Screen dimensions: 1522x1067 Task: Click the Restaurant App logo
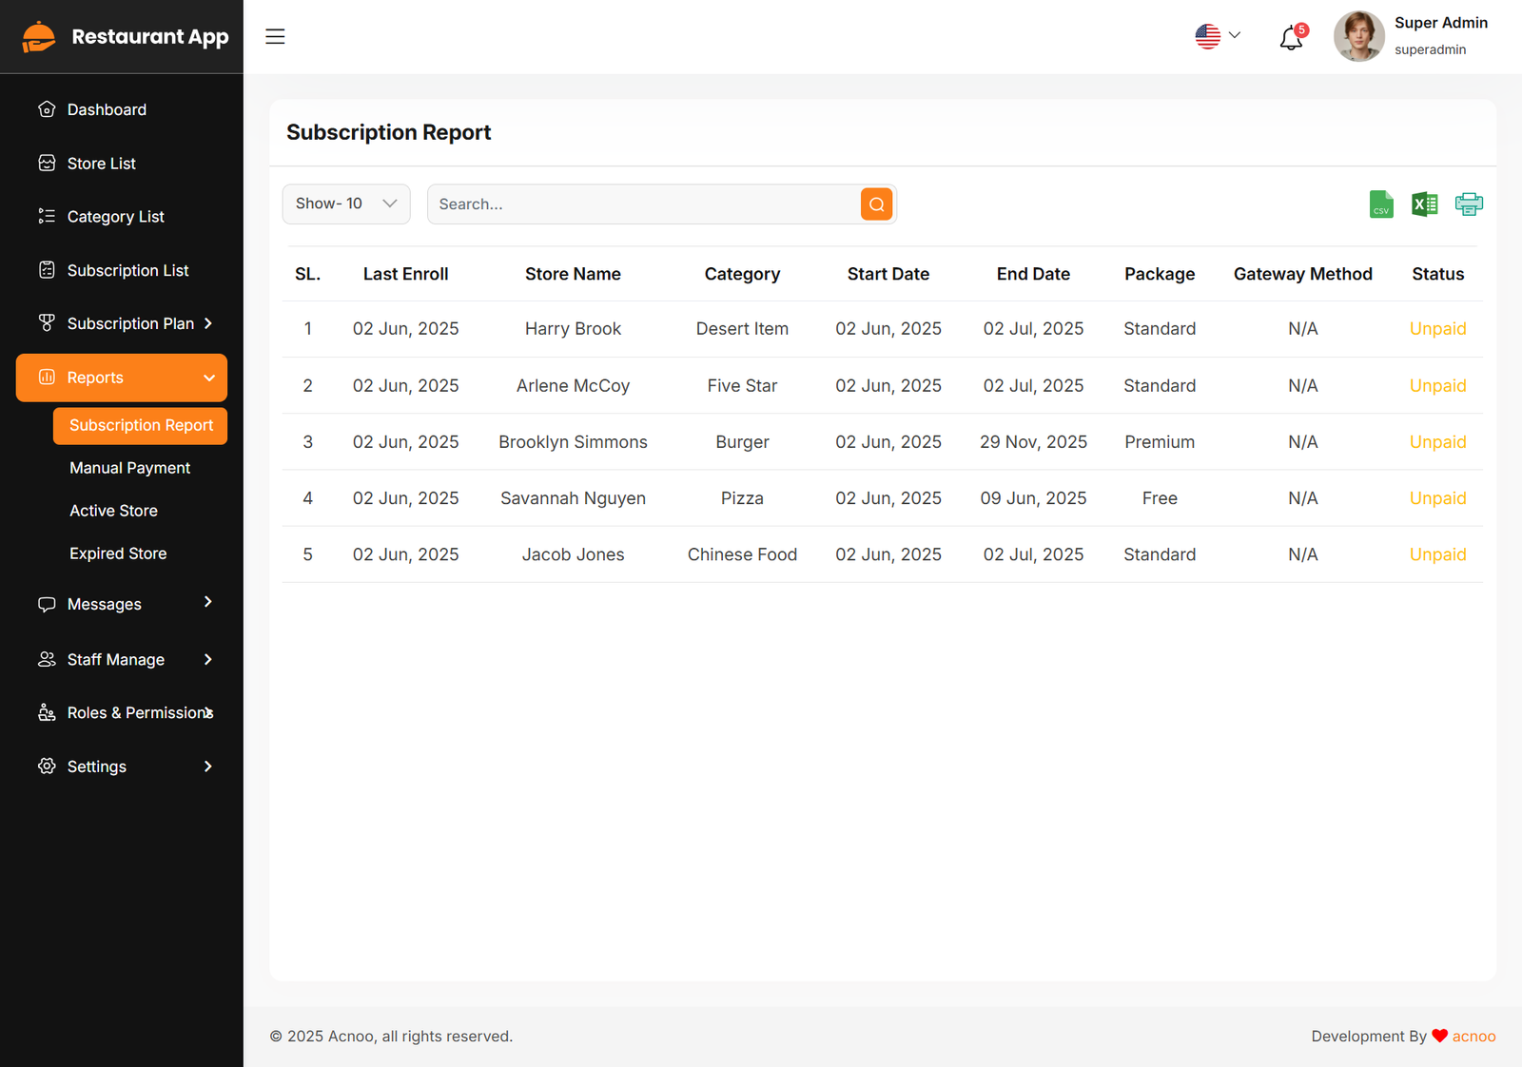tap(125, 37)
